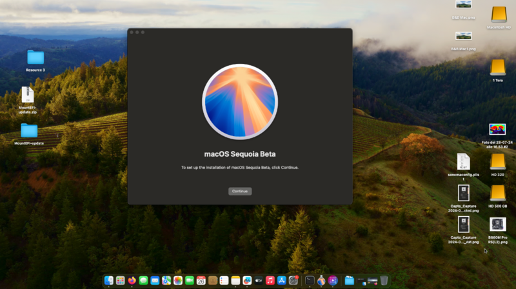
Task: Open System Settings in the dock
Action: (293, 281)
